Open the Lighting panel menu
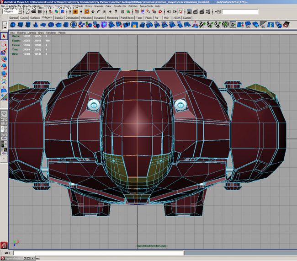297x261 pixels. (32, 33)
